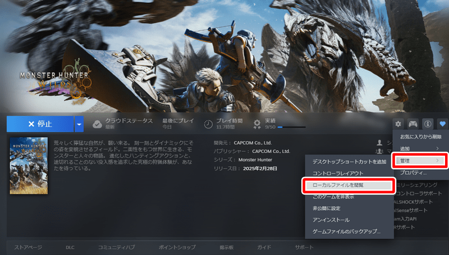Screen dimensions: 449x255
Task: Open the gear settings icon
Action: click(398, 124)
